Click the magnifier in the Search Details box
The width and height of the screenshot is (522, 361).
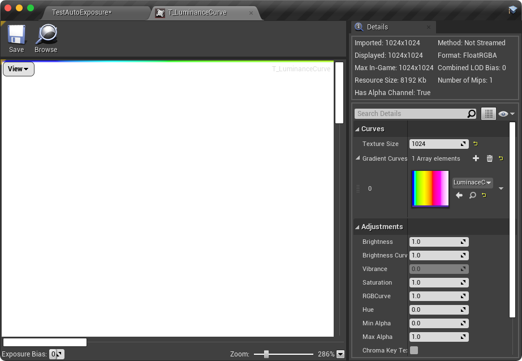coord(471,113)
